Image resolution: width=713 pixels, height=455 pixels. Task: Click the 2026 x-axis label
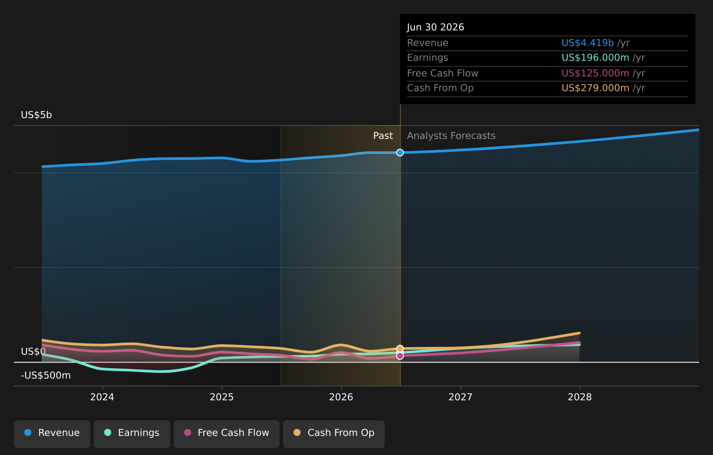pyautogui.click(x=341, y=397)
